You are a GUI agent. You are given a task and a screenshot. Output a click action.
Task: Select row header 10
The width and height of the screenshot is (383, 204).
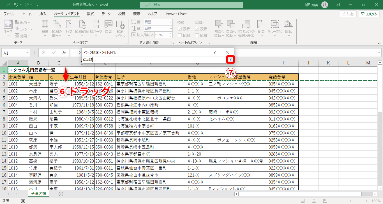[x=4, y=133]
